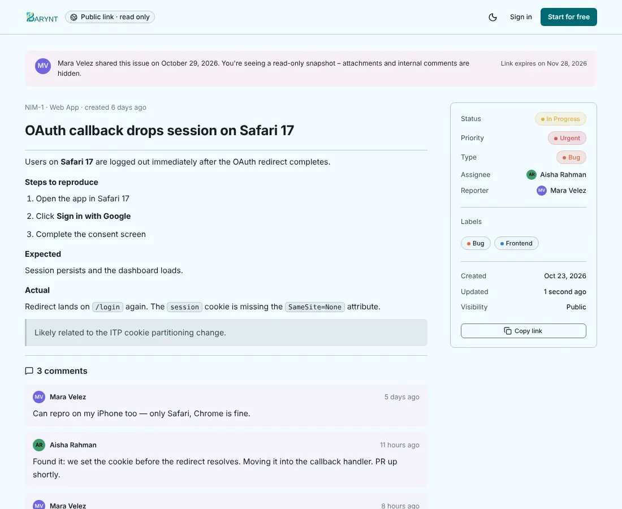
Task: Click the /login inline code snippet
Action: [107, 307]
